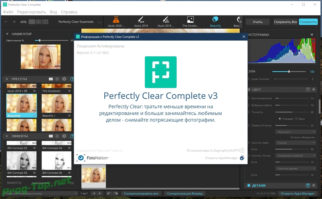Expand the ДЕТАЛИ section triangle
Image resolution: width=322 pixels, height=199 pixels.
tap(313, 185)
